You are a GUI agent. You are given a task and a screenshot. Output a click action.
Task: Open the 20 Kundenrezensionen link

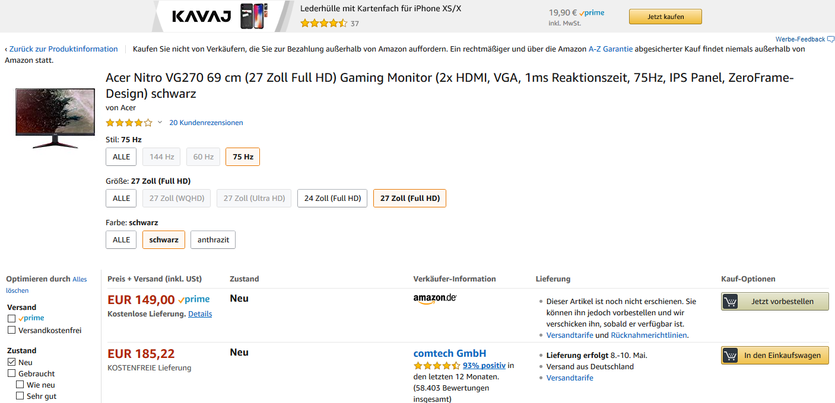coord(206,123)
